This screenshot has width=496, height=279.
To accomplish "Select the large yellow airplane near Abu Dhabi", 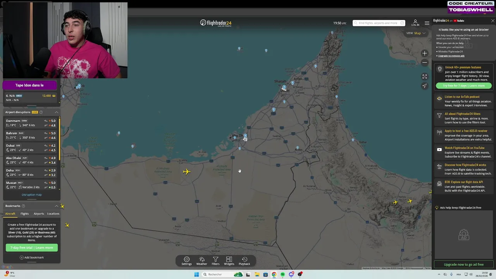I will tap(187, 172).
